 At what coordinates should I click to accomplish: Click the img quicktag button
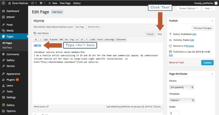point(72,39)
